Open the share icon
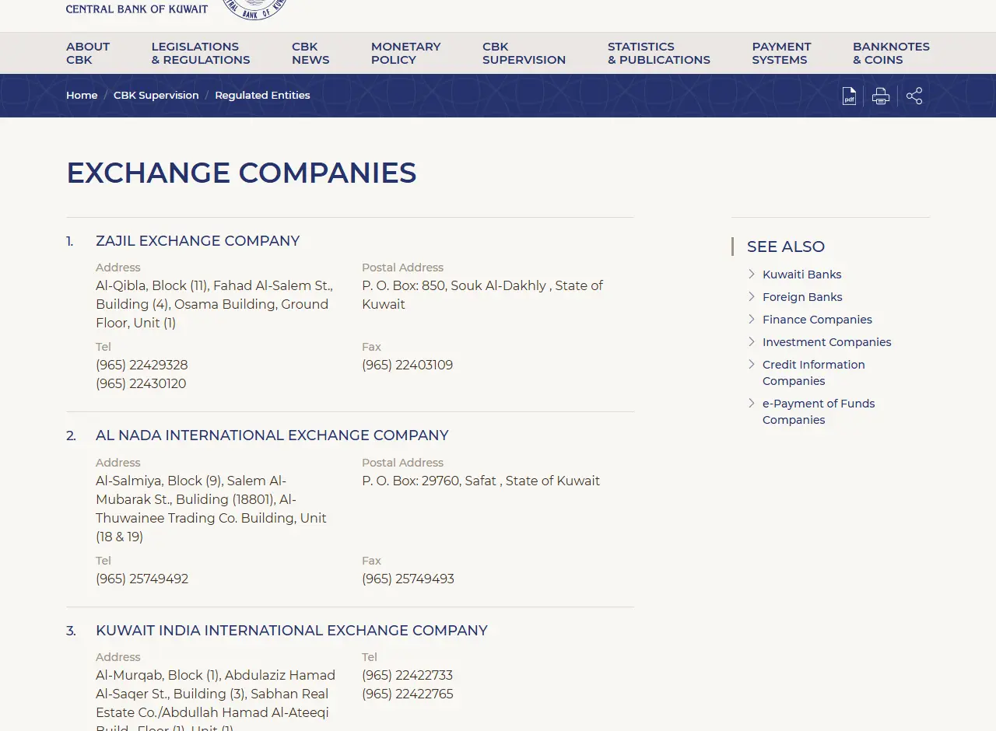 tap(914, 96)
